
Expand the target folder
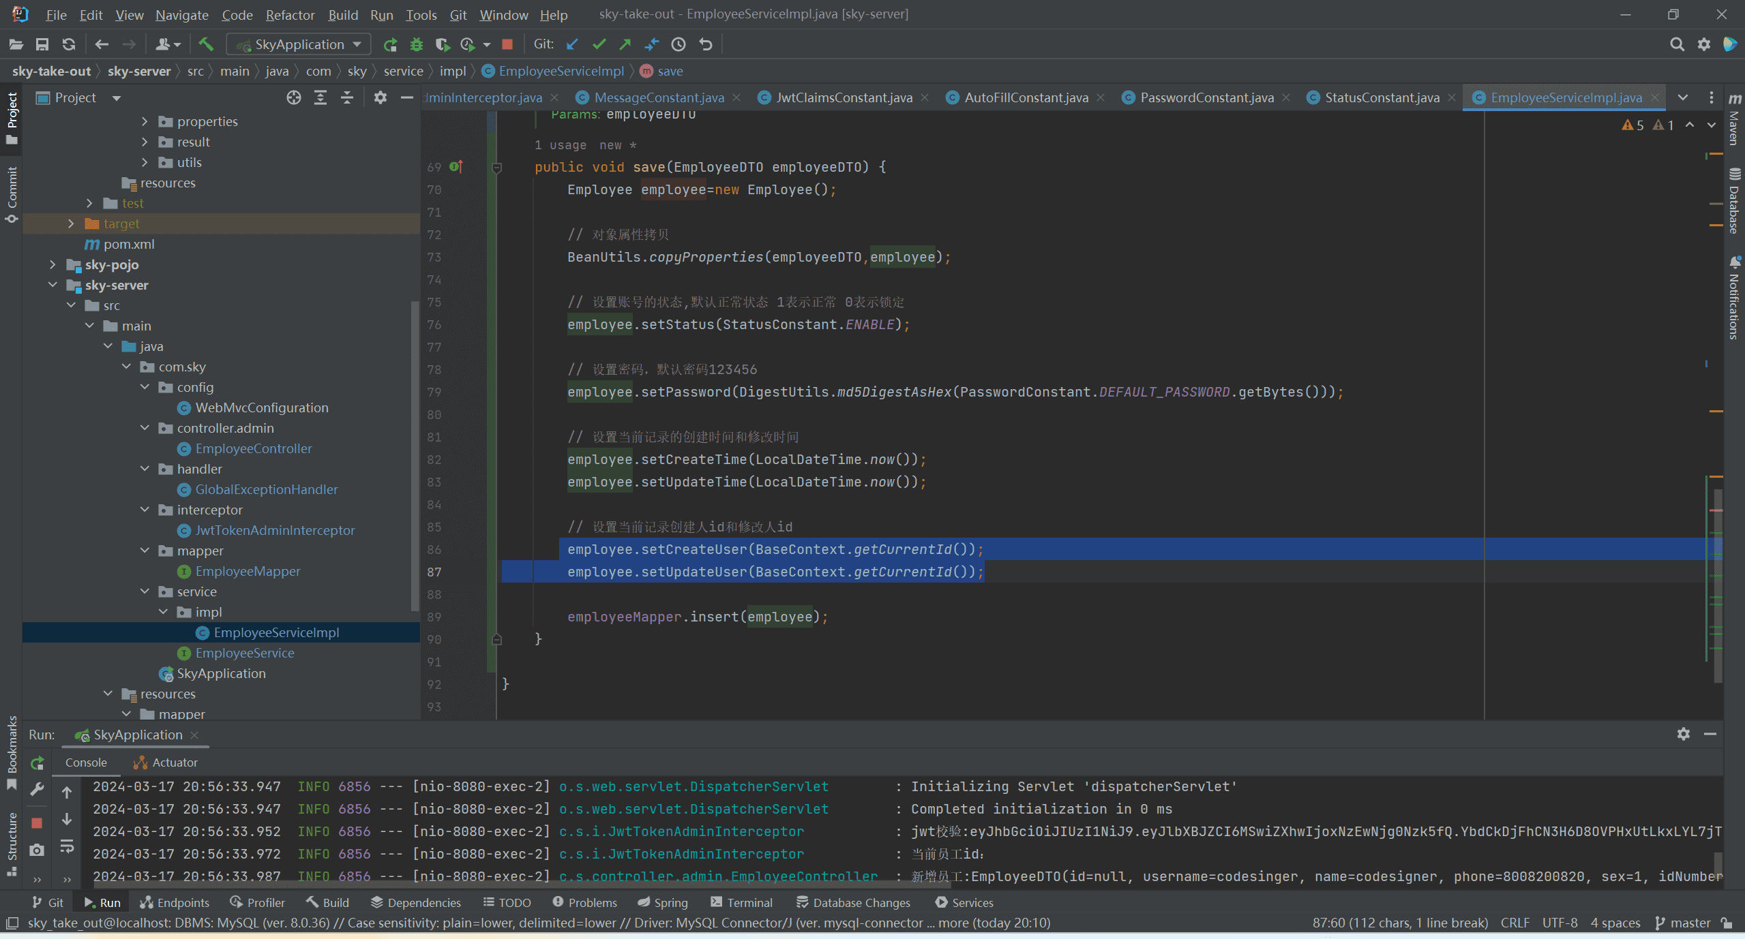tap(71, 224)
